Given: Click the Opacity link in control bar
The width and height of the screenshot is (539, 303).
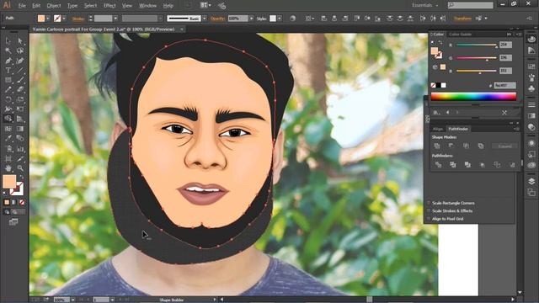Looking at the screenshot, I should point(217,19).
